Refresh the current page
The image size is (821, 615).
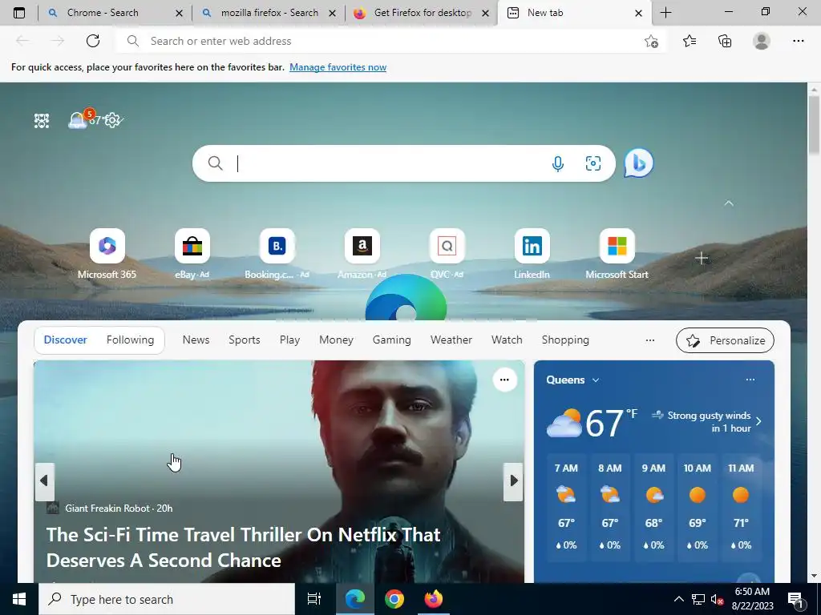[x=93, y=41]
